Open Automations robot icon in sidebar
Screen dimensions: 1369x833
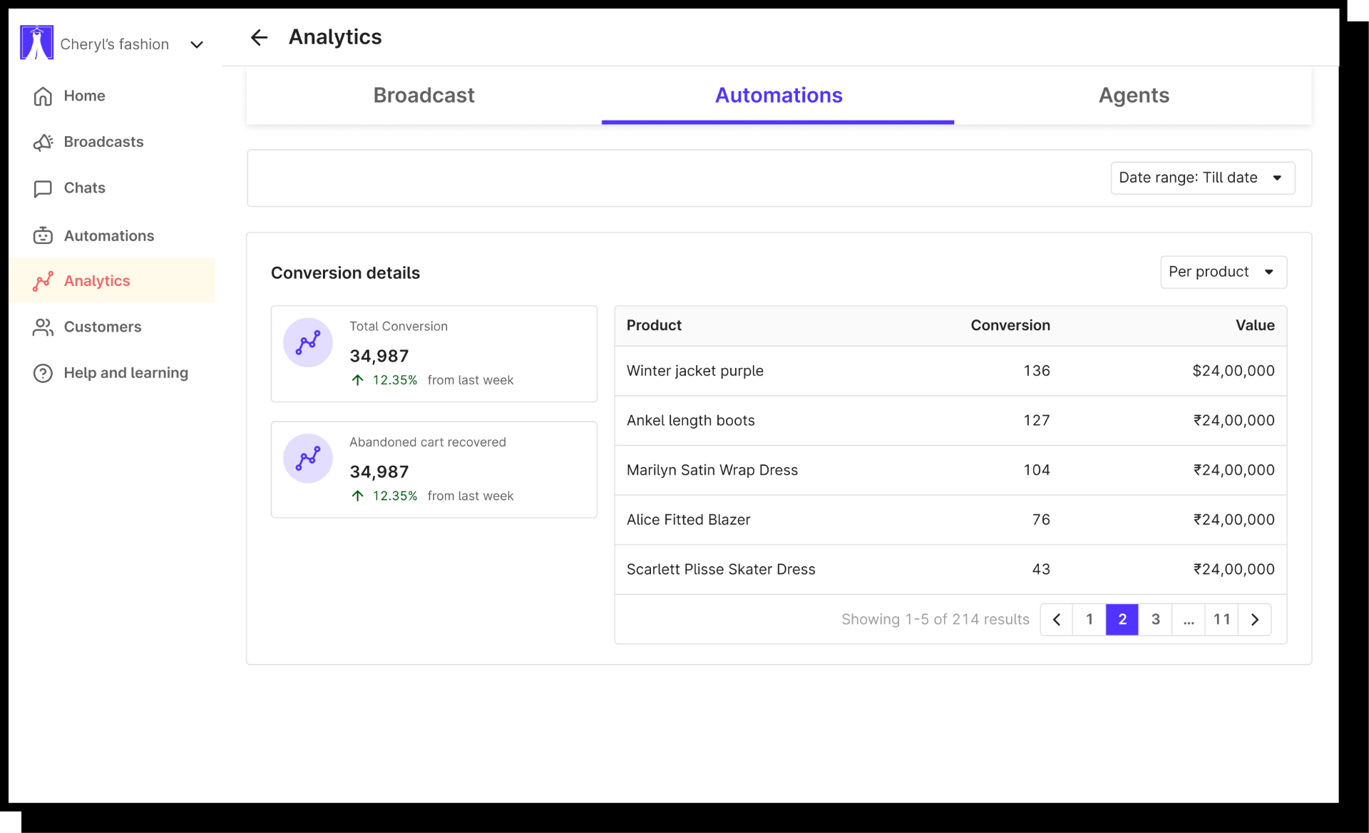(43, 235)
